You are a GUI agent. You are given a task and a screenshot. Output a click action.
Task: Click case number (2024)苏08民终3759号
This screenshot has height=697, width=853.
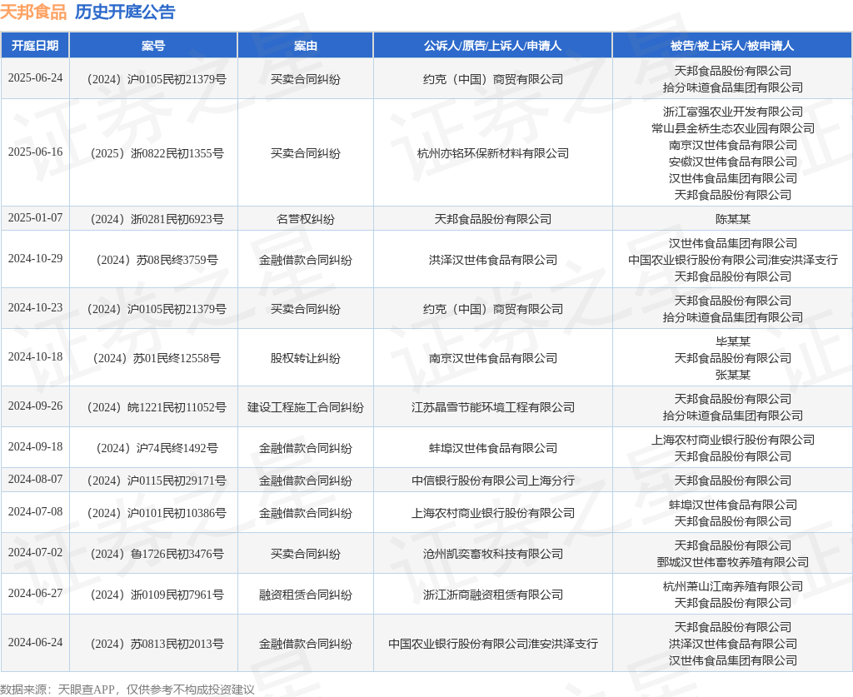[x=157, y=260]
